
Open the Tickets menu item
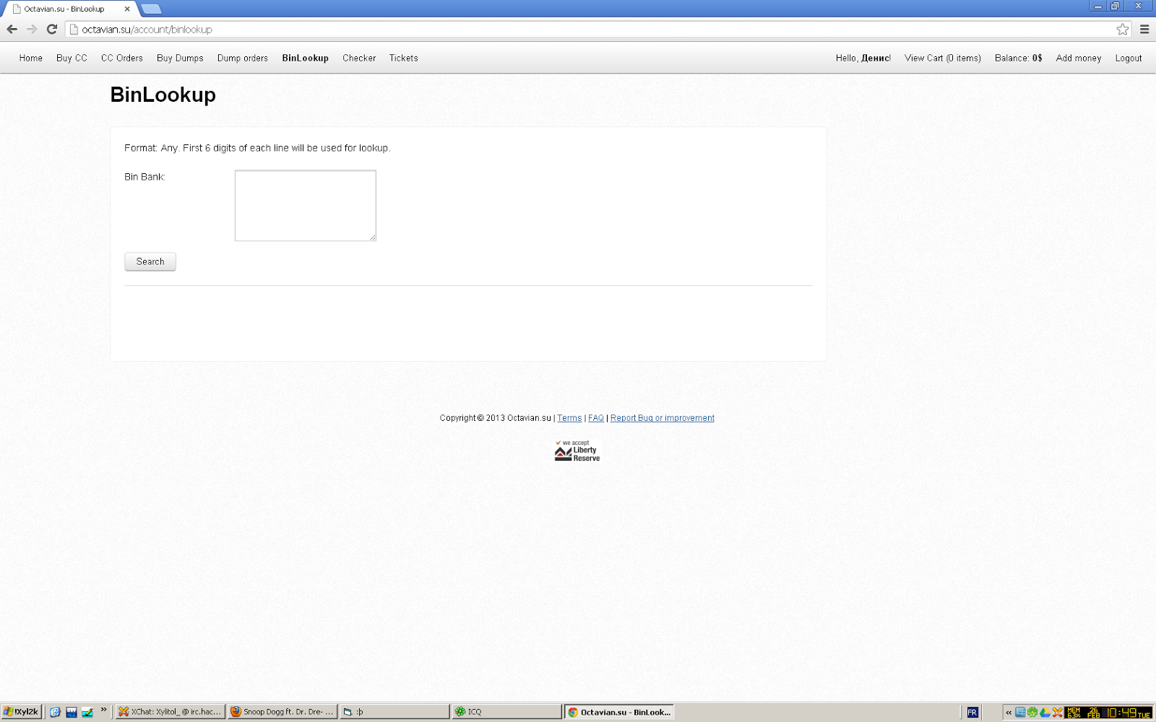[403, 58]
